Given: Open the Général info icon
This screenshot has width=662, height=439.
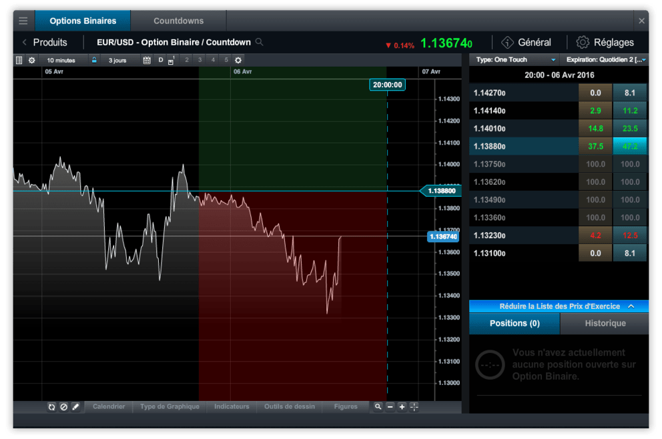Looking at the screenshot, I should point(507,42).
